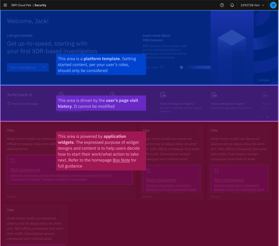
Task: Open Slot component link in the middle widget
Action: click(161, 180)
